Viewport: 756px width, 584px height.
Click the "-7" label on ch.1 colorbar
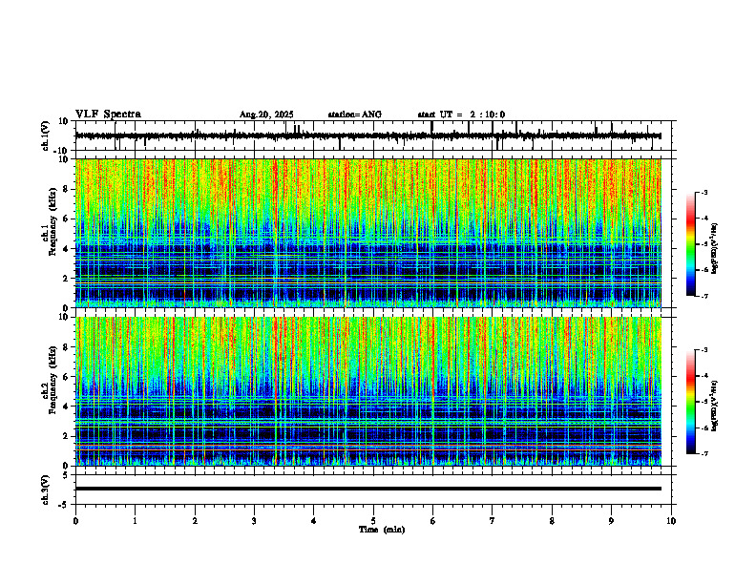(x=704, y=296)
